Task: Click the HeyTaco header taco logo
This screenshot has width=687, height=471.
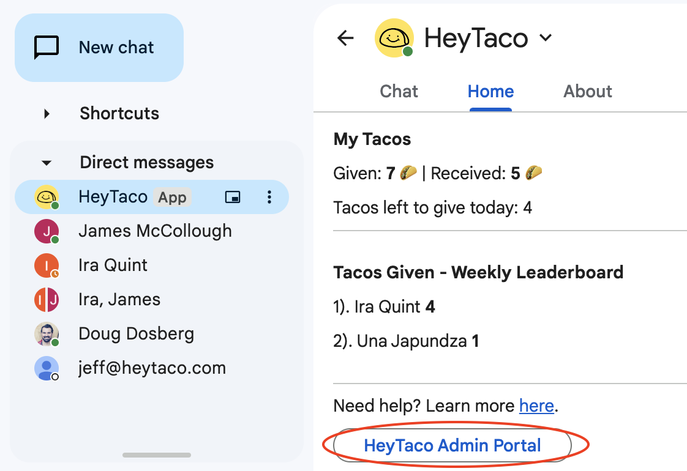Action: pos(394,38)
